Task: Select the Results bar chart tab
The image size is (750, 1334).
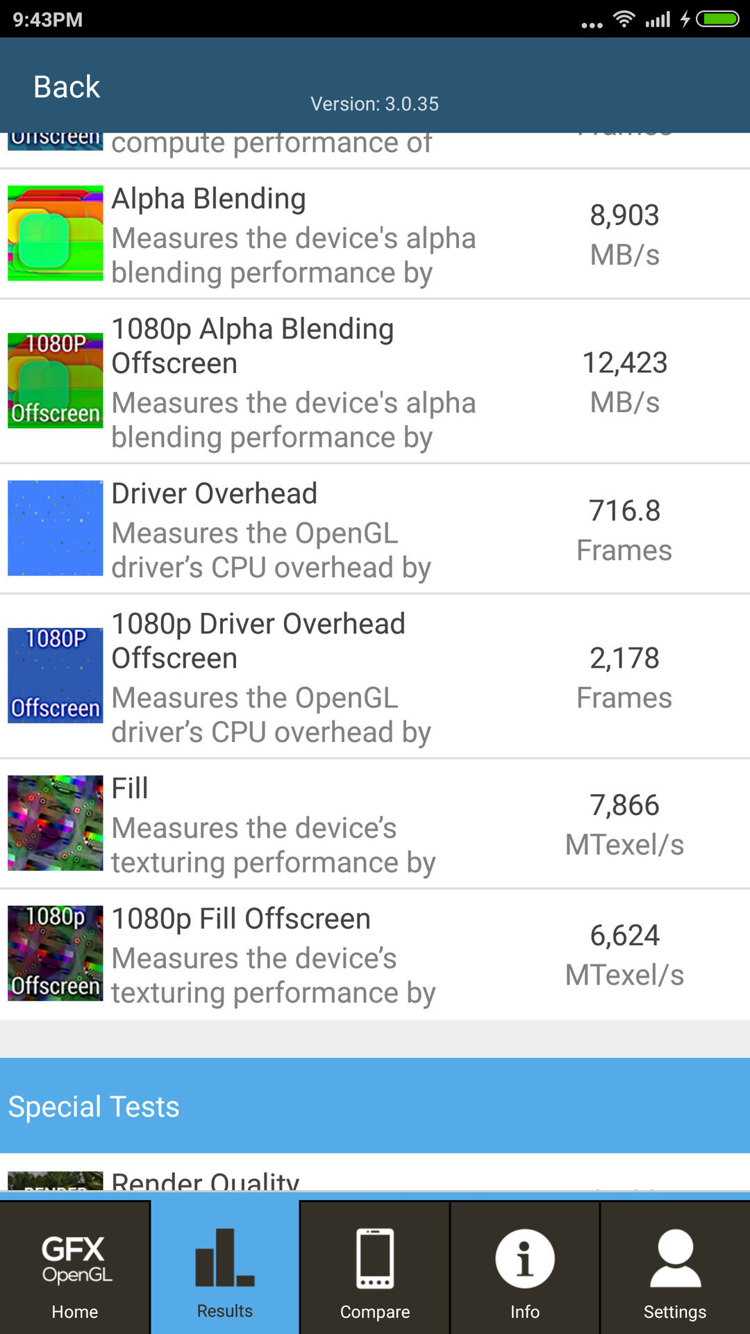Action: (224, 1269)
